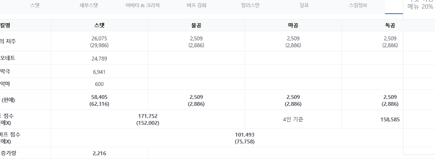The height and width of the screenshot is (159, 435).
Task: Click the 24,789 stat value
Action: coord(99,59)
